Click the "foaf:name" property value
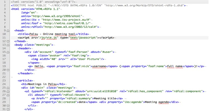The height and width of the screenshot is (111, 209). 156,66
